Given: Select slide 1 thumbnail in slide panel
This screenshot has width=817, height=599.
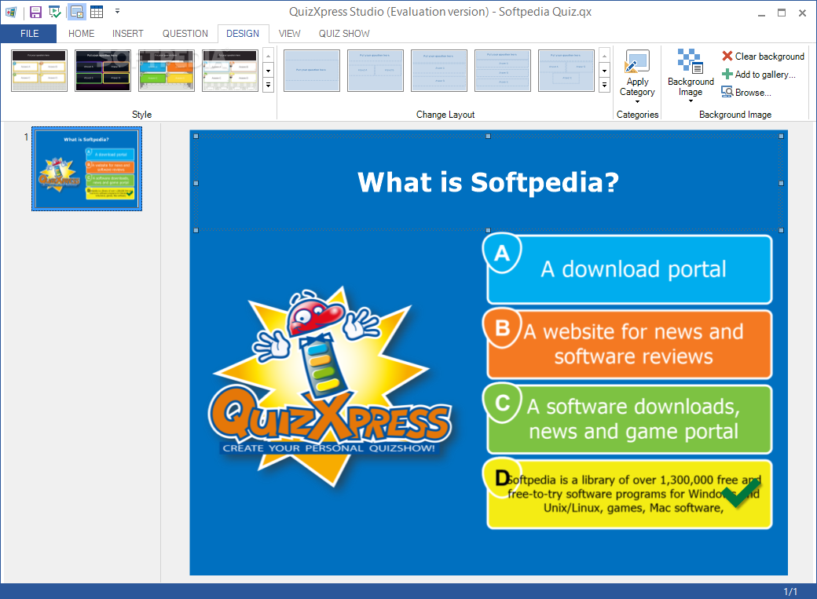Looking at the screenshot, I should click(86, 169).
